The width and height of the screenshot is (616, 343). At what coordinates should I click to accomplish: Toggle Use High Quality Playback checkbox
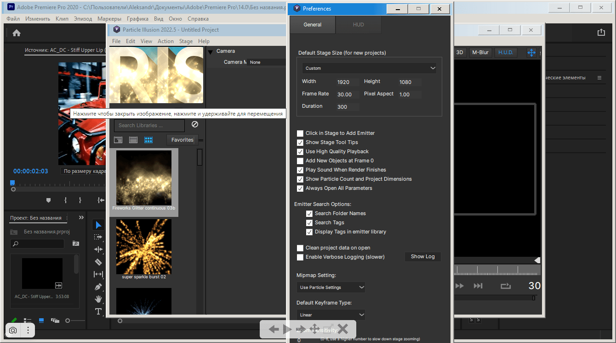(x=300, y=152)
